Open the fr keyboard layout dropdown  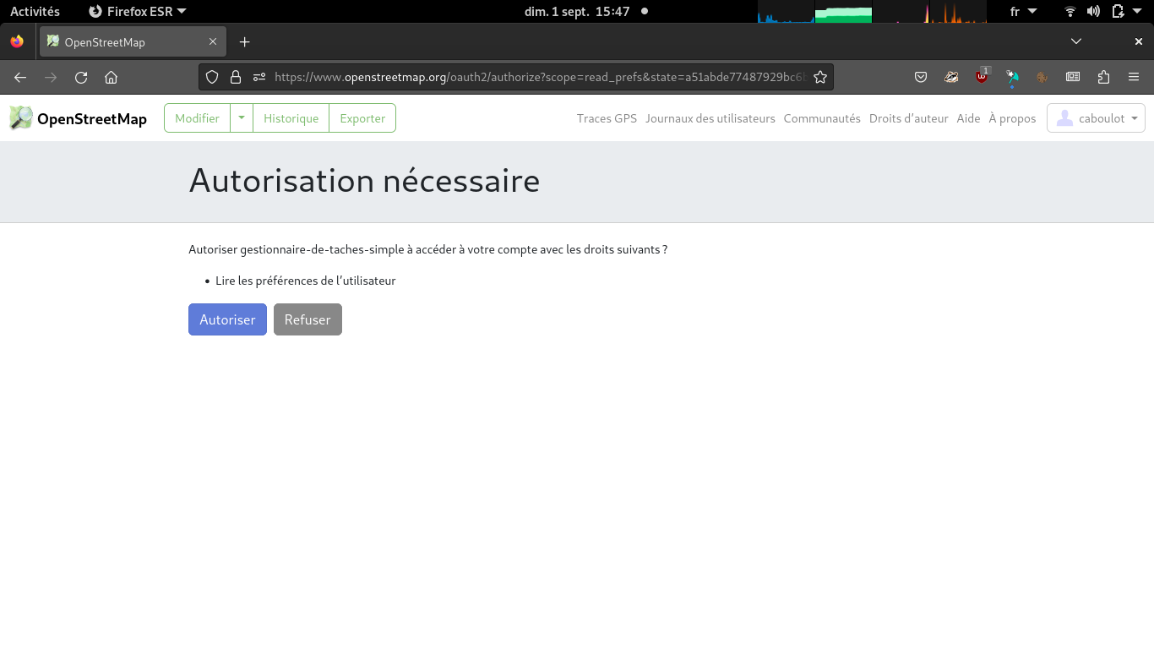1023,12
